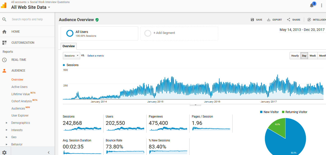
Task: Open the Admin gear icon
Action: 4,152
